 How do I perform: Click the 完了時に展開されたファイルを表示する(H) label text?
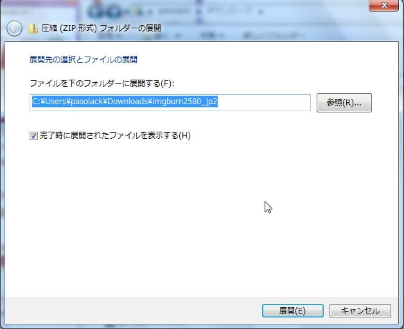(x=116, y=136)
